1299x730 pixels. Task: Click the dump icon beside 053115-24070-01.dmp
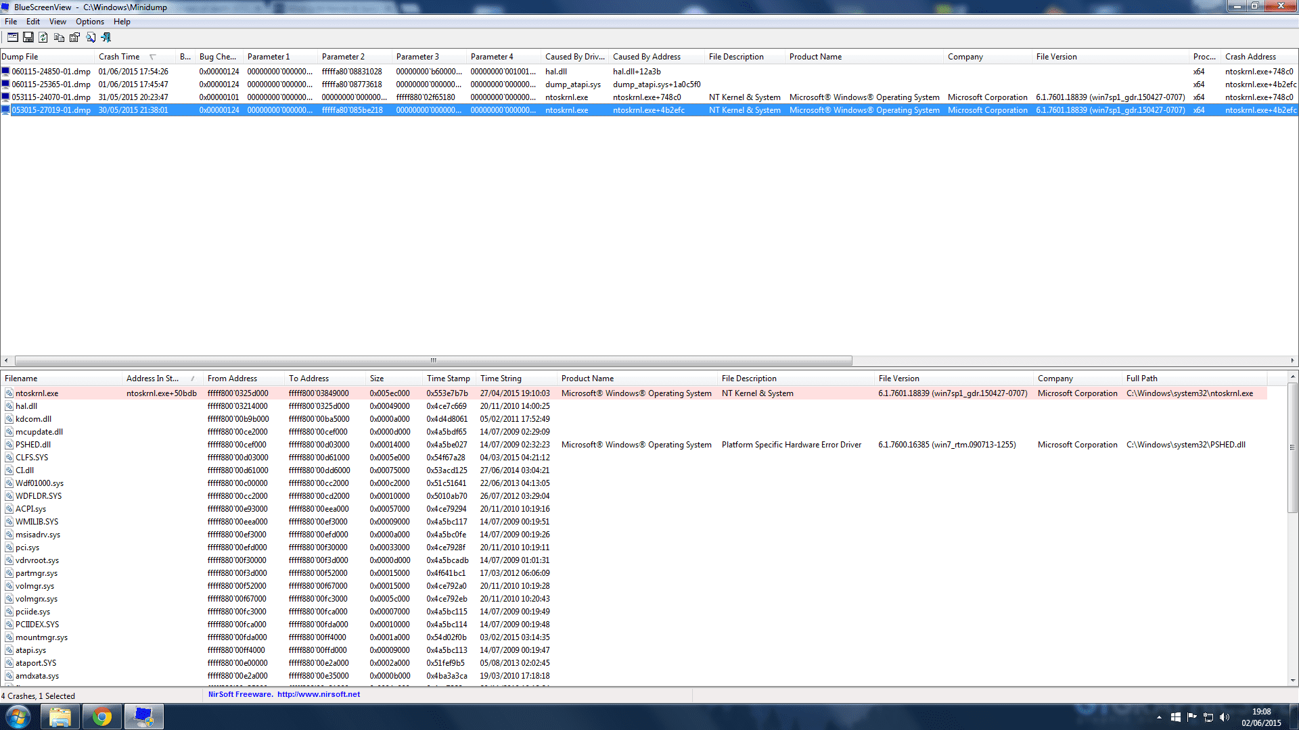(x=6, y=97)
